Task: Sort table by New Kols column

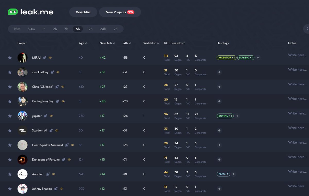Action: click(x=107, y=43)
